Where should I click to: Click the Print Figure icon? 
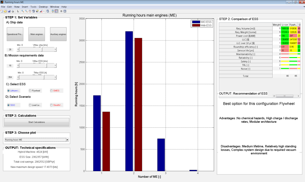(x=12, y=11)
